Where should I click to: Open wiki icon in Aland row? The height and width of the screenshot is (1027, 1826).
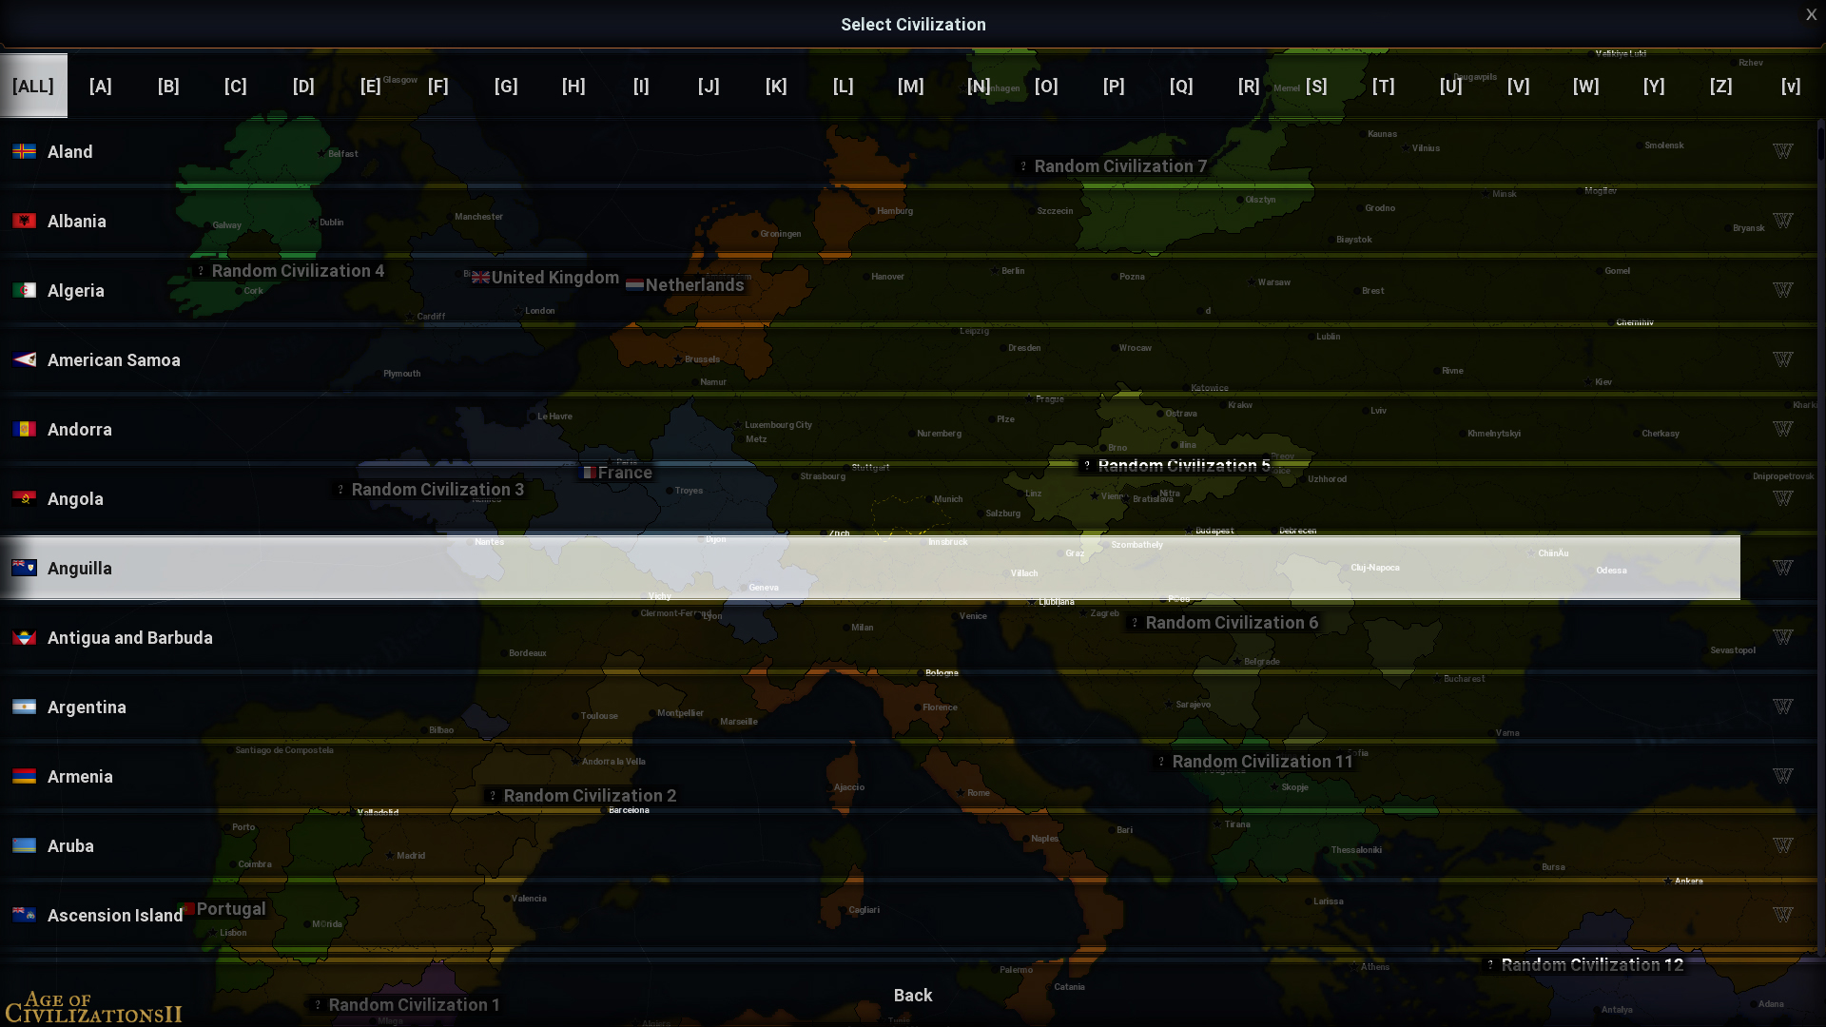1783,151
